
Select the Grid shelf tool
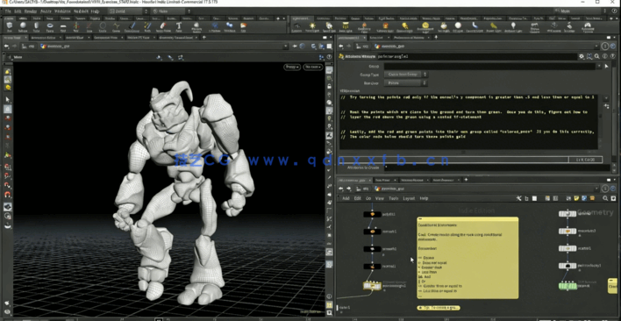coord(63,26)
